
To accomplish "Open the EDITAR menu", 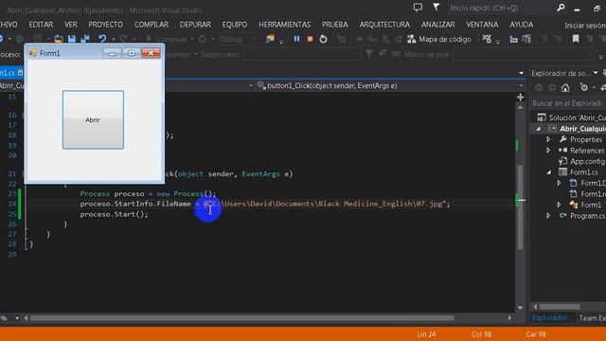I will point(41,25).
